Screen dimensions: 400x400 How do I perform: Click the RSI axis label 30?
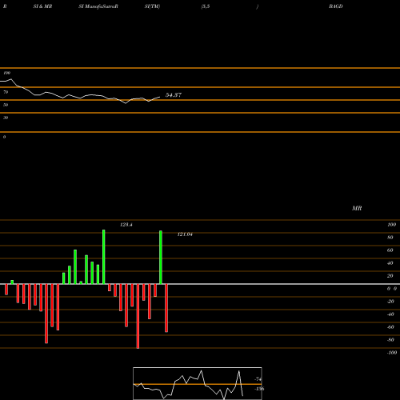click(6, 118)
